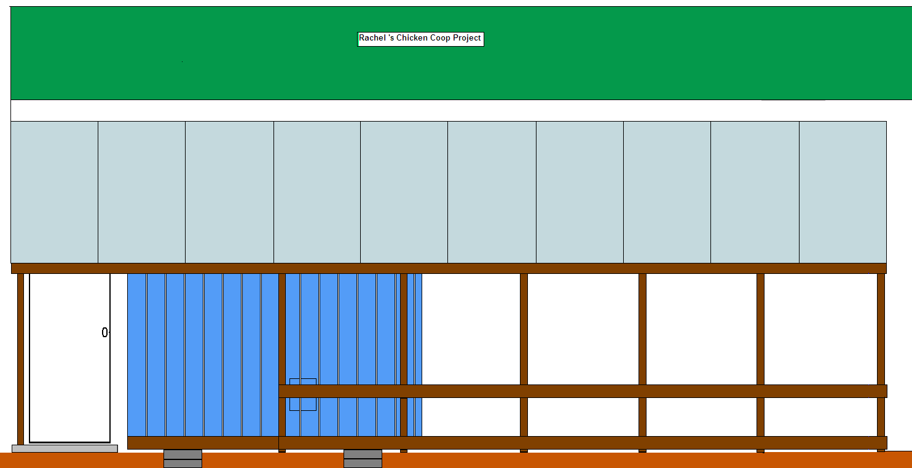The height and width of the screenshot is (468, 912).
Task: Click the "Rachel's Chicken Coop Project" title box
Action: click(x=420, y=39)
